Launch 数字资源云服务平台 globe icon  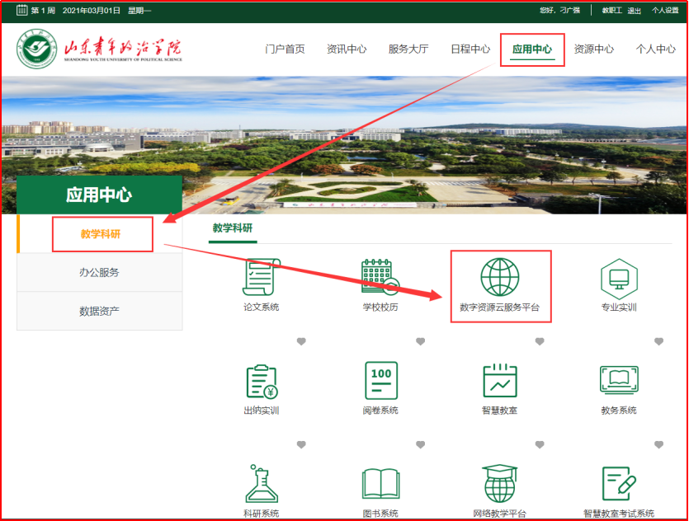click(x=499, y=278)
